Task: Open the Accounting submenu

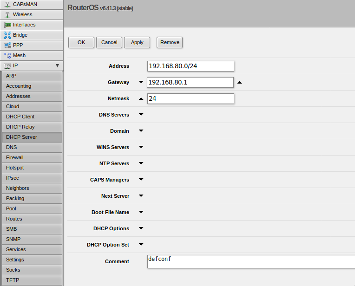Action: pos(32,86)
